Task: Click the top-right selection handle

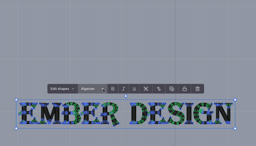Action: point(235,100)
